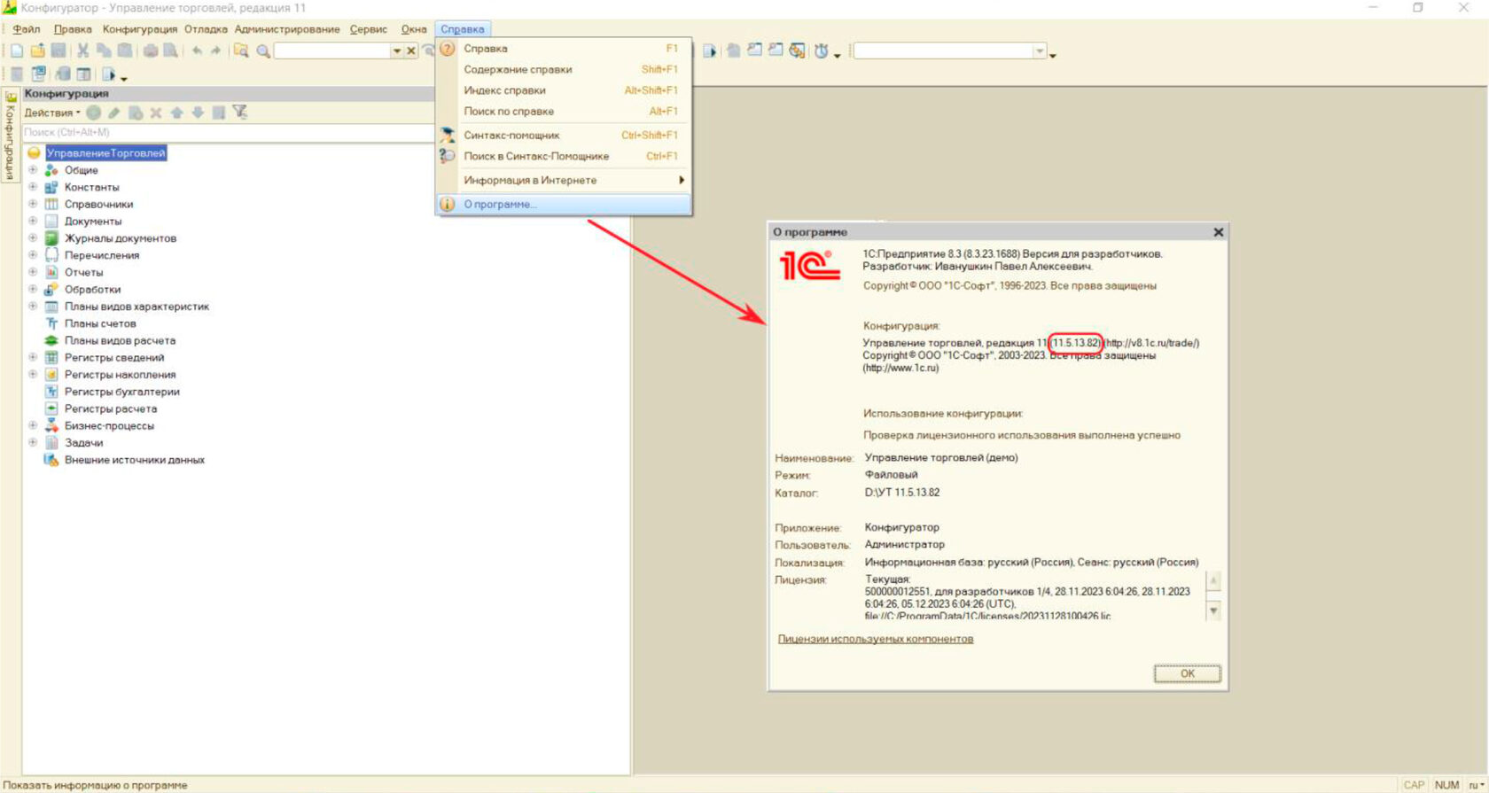Screen dimensions: 1489x793
Task: Select Константы in configuration tree
Action: pos(91,187)
